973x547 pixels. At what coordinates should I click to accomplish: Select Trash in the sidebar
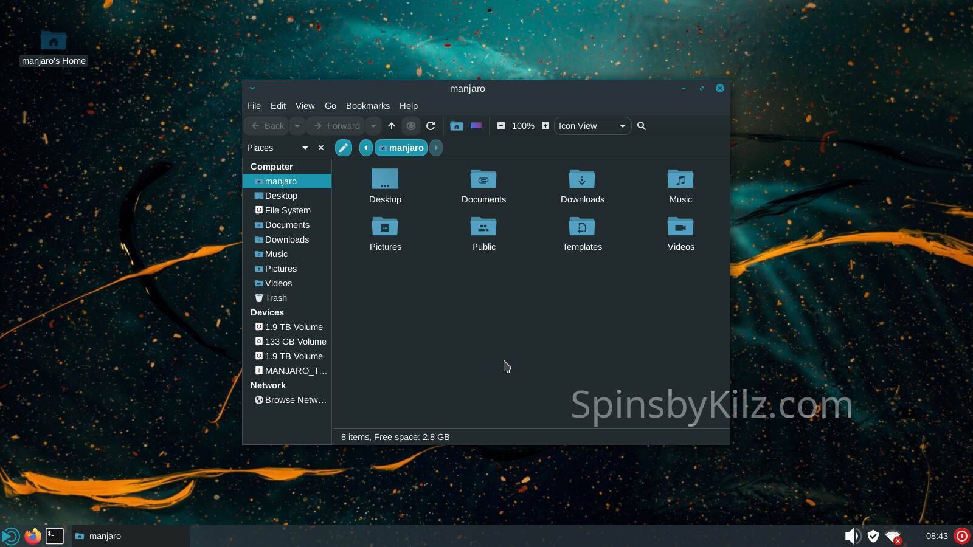[x=275, y=298]
